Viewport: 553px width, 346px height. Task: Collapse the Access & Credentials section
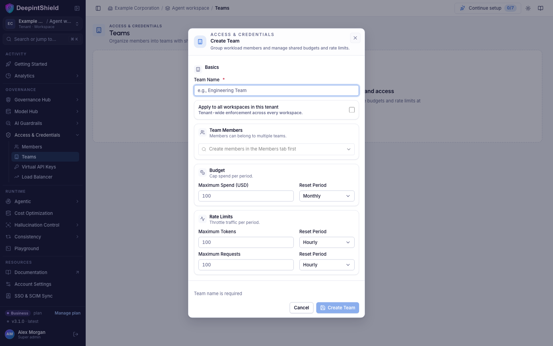43,135
